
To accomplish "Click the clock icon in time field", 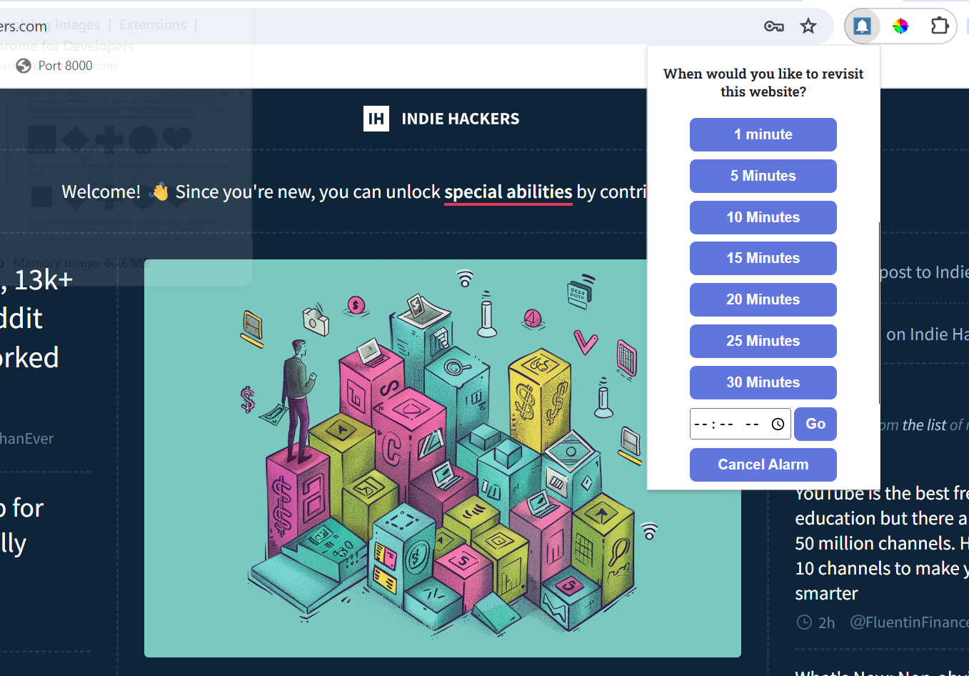I will point(778,424).
